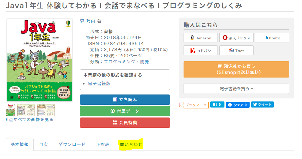The height and width of the screenshot is (159, 302).
Task: Click the Java 1年生 large cover image
Action: click(39, 60)
